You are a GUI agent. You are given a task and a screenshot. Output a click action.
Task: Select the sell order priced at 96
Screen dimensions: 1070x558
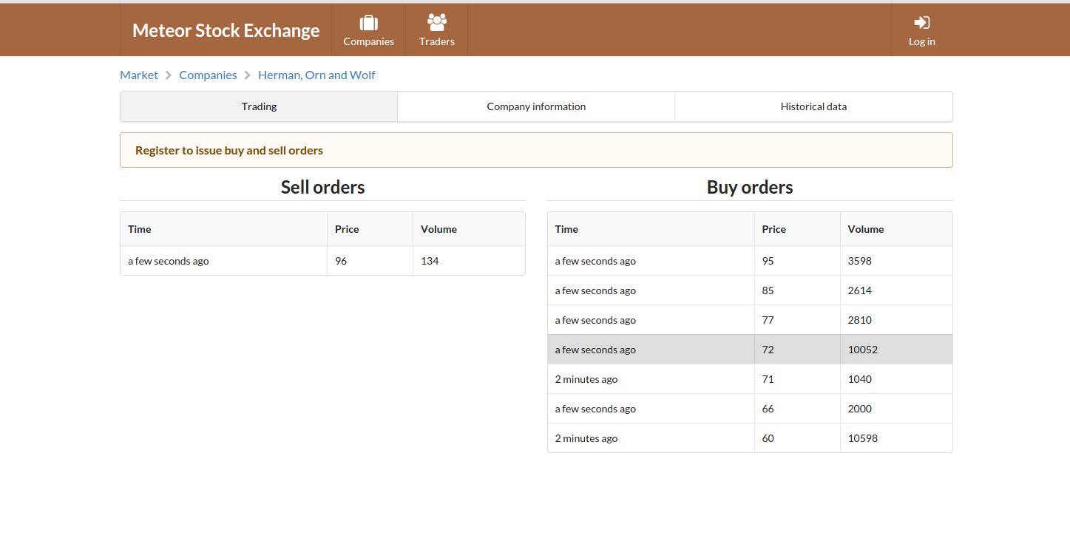coord(322,261)
